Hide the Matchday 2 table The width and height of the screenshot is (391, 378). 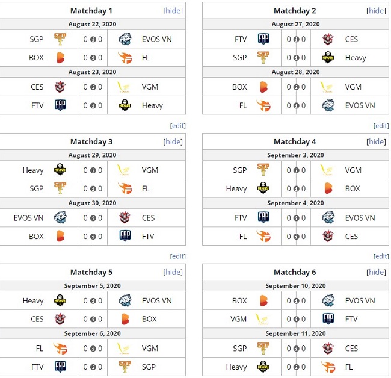pyautogui.click(x=377, y=11)
